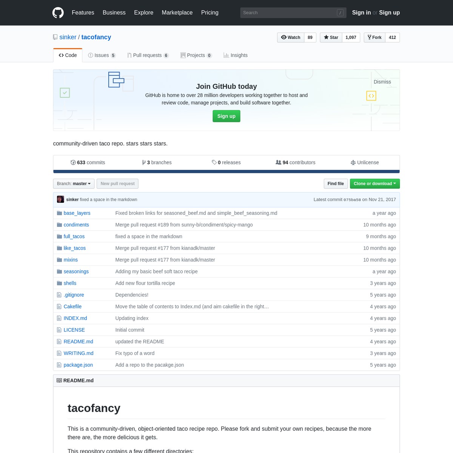Viewport: 453px width, 453px height.
Task: Open Business in top navigation
Action: coord(114,12)
